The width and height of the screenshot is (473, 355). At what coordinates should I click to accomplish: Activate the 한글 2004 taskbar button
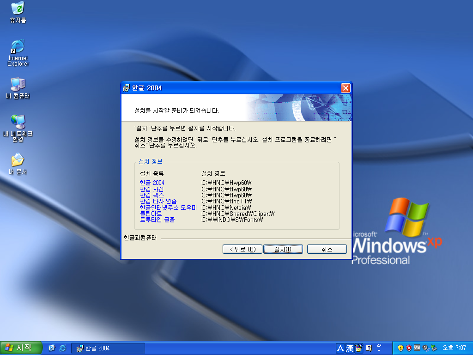pyautogui.click(x=108, y=348)
